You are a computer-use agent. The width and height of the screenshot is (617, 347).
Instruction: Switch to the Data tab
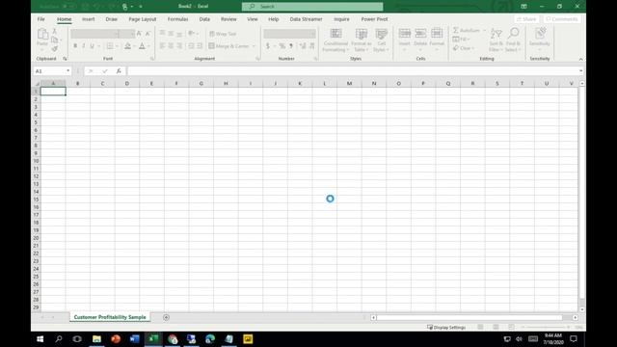pos(204,19)
